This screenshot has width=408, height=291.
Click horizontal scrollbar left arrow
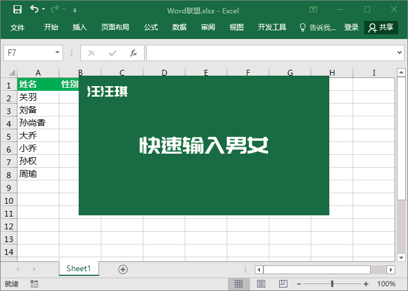259,269
